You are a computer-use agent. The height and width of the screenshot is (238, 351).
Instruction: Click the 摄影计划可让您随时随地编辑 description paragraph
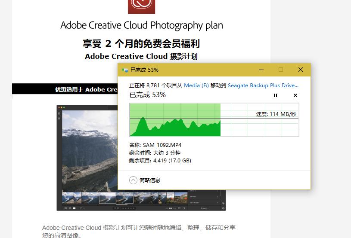point(139,231)
